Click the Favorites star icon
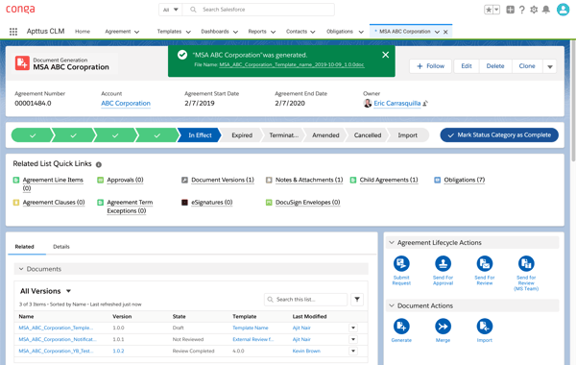The width and height of the screenshot is (576, 365). point(489,10)
